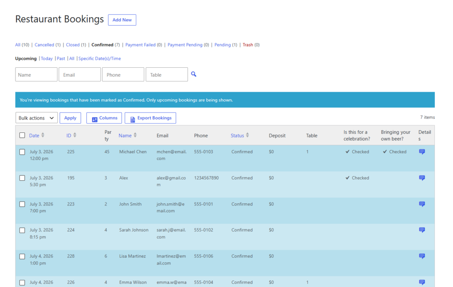Click the Add New button
This screenshot has height=287, width=453.
[122, 20]
